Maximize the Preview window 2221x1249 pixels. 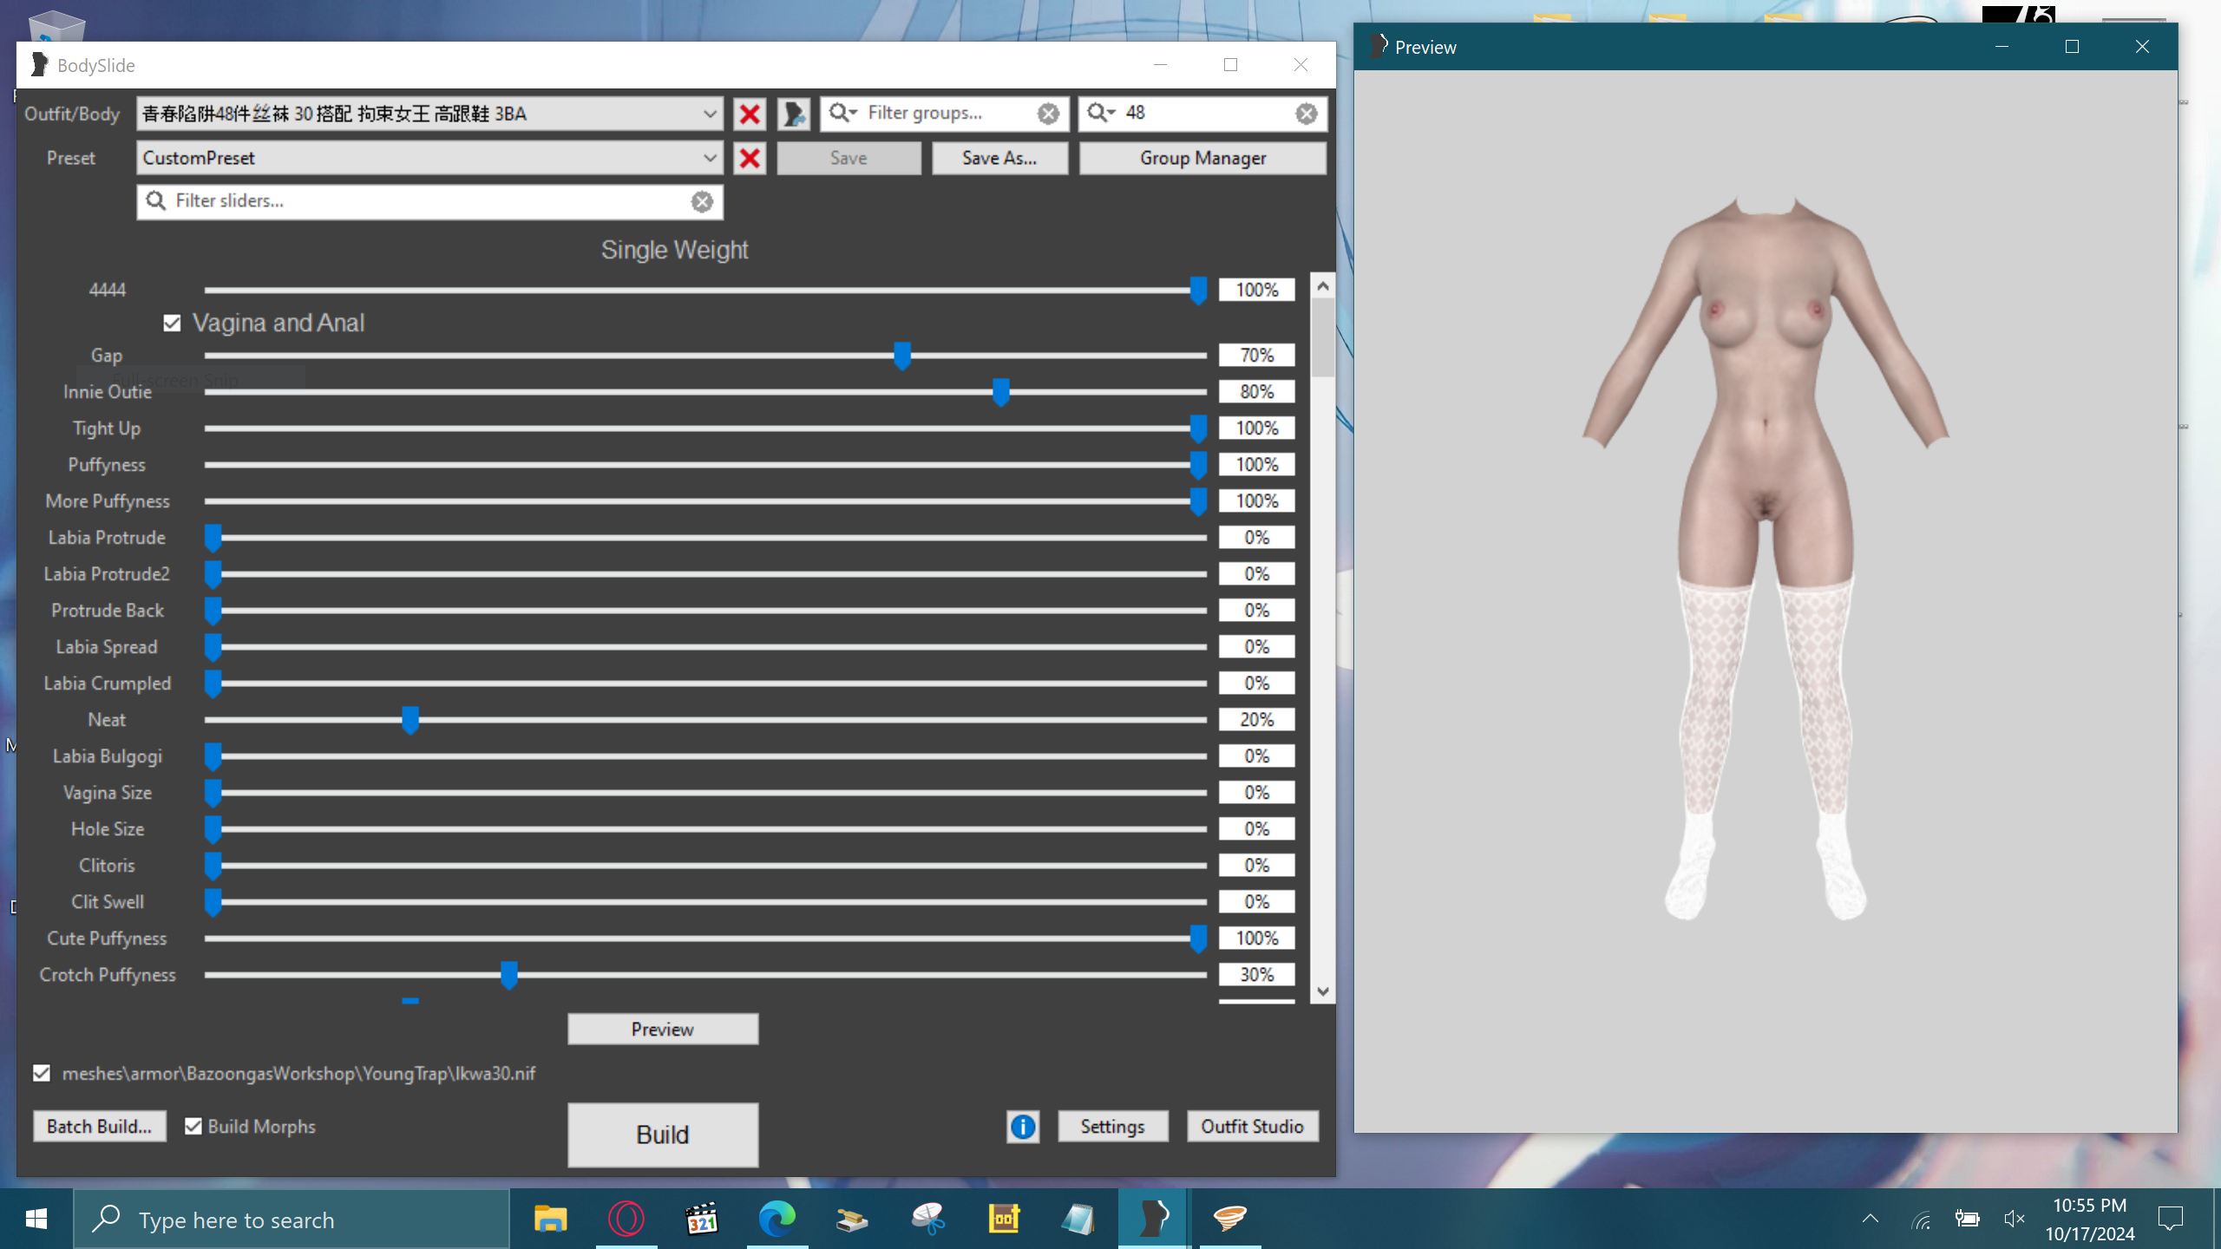[2072, 47]
